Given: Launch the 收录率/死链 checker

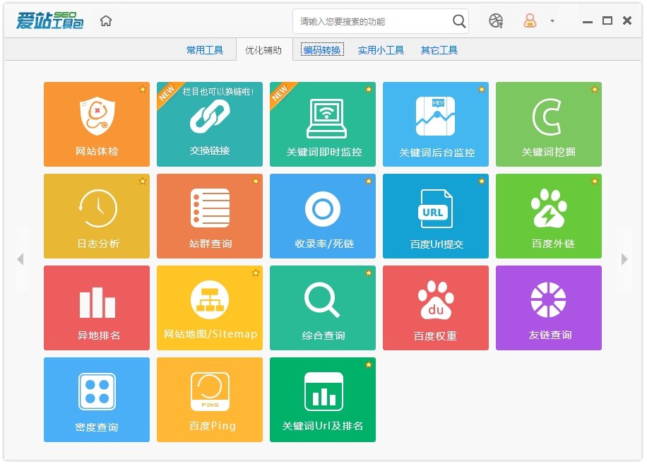Looking at the screenshot, I should pos(322,216).
